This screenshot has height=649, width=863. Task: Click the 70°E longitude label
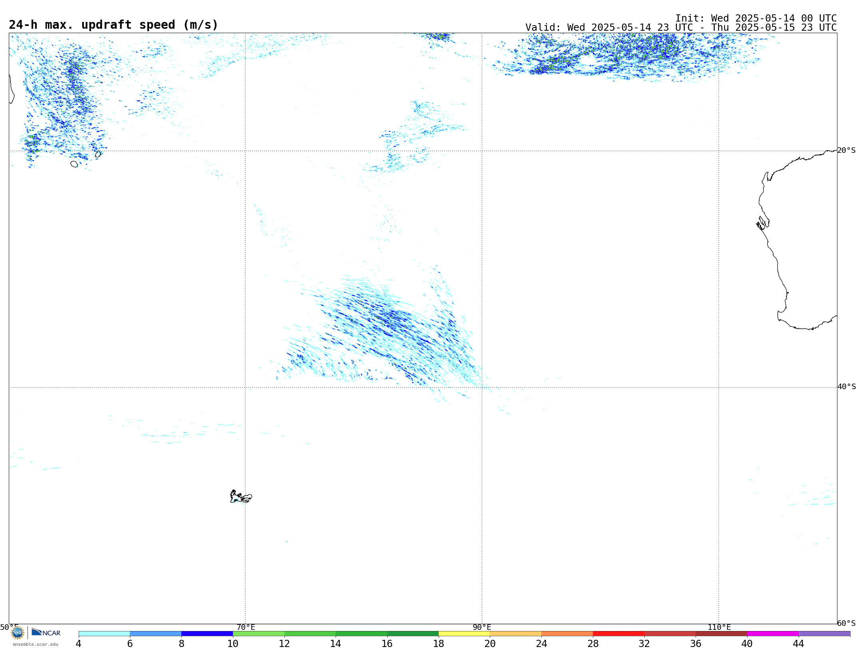pyautogui.click(x=246, y=627)
